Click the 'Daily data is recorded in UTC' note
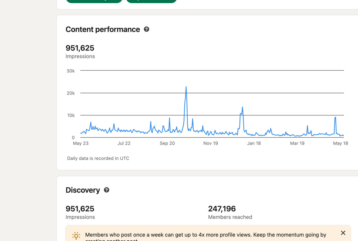This screenshot has width=358, height=241. pyautogui.click(x=98, y=158)
